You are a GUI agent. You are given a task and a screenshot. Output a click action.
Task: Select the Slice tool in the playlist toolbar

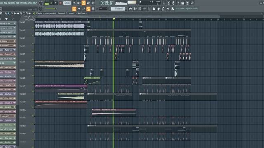(x=21, y=14)
